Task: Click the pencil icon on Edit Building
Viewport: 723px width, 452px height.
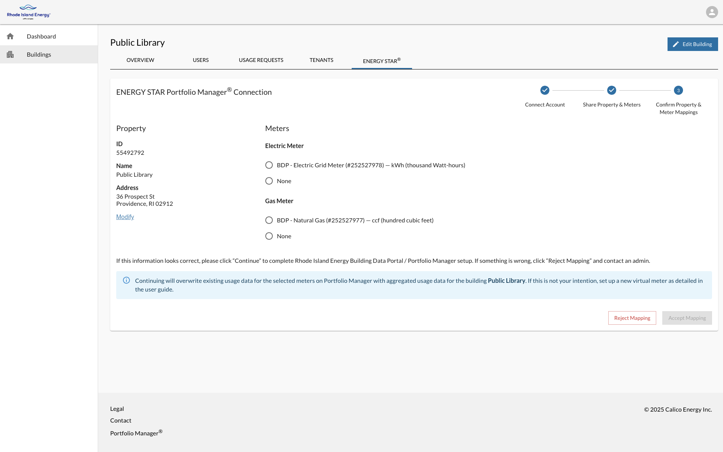Action: point(676,44)
